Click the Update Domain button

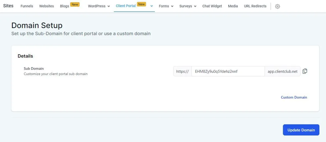301,130
